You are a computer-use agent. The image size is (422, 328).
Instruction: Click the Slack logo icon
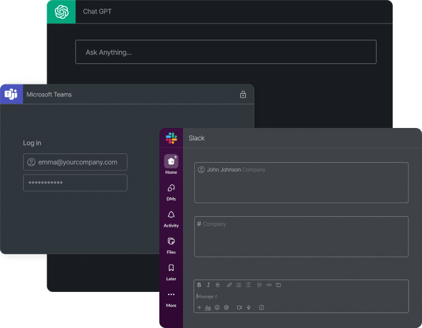(171, 138)
